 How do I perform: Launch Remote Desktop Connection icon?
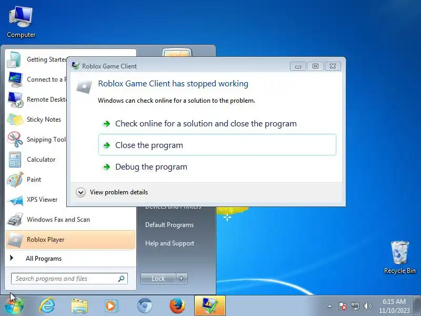pyautogui.click(x=15, y=100)
